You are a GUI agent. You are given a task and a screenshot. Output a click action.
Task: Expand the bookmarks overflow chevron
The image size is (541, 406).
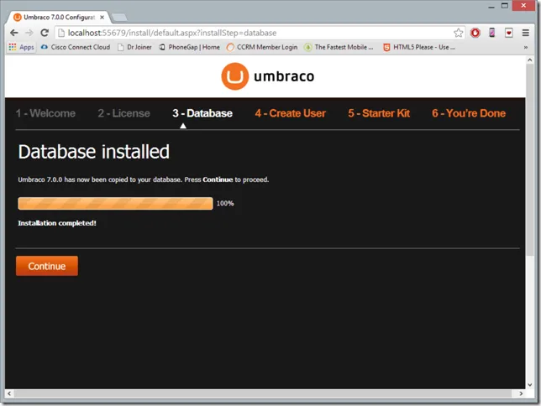point(526,48)
